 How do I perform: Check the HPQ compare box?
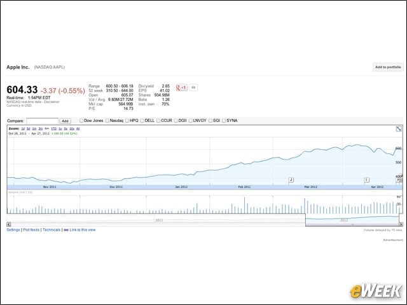click(127, 121)
